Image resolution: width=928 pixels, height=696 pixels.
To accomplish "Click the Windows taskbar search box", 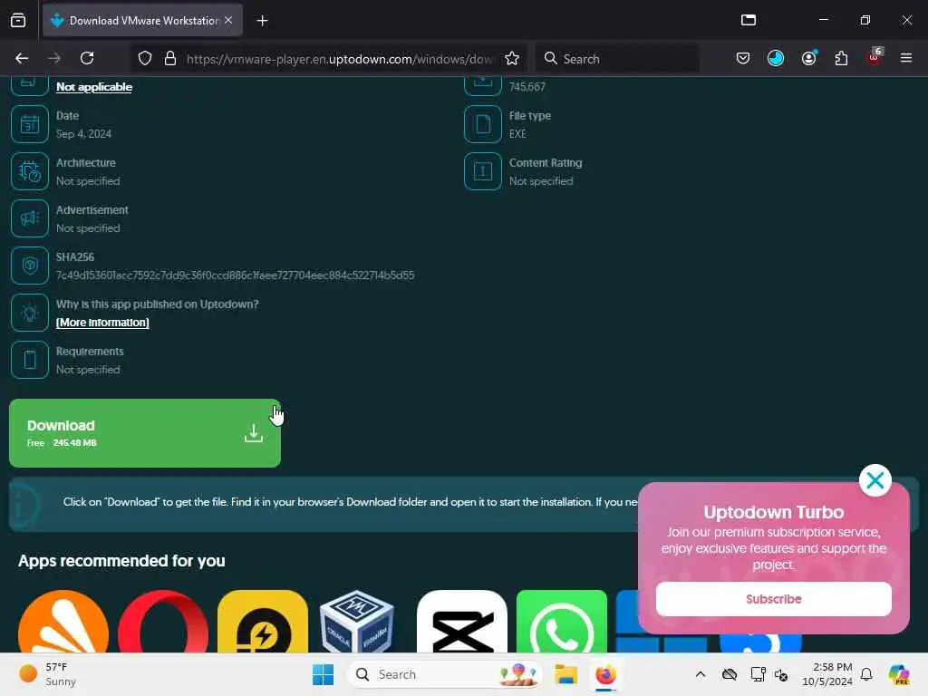I will [444, 674].
